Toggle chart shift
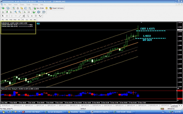 (29, 12)
